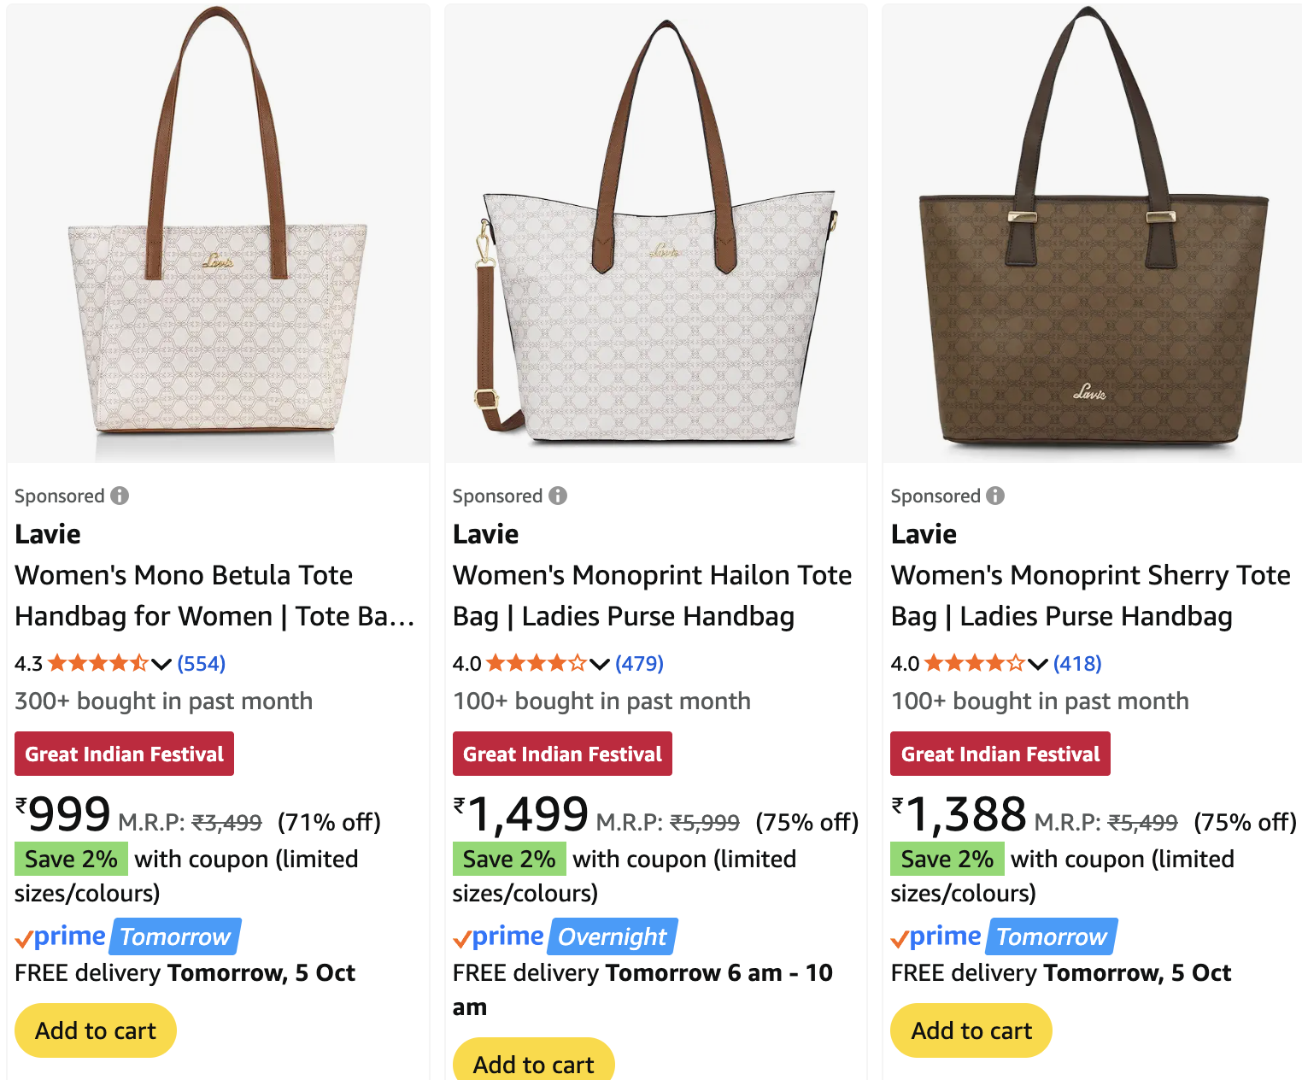Expand the rating dropdown next to 418 reviews
This screenshot has height=1080, width=1302.
tap(1038, 664)
